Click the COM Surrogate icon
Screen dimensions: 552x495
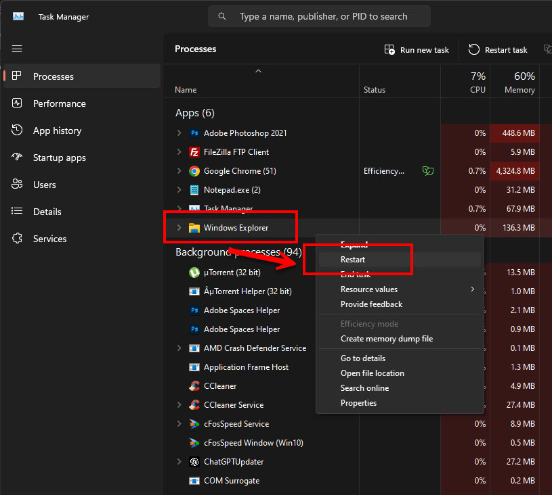(x=194, y=481)
